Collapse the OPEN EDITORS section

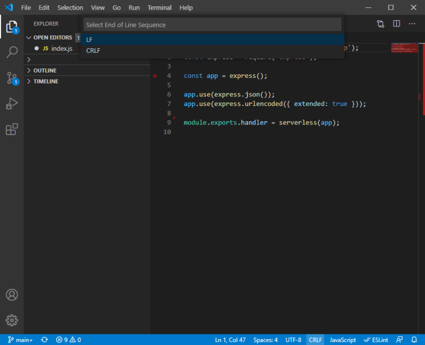[52, 38]
